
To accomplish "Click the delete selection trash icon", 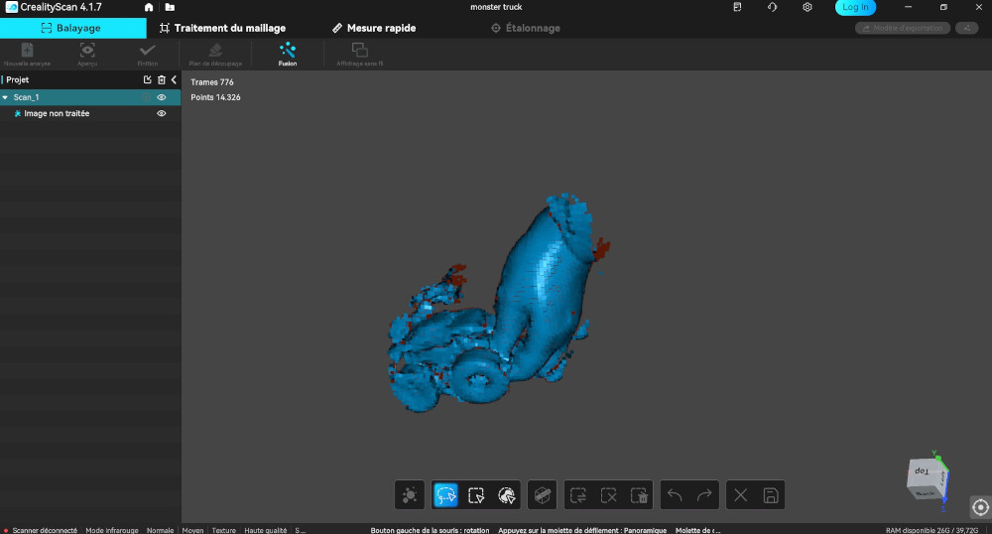I will click(x=639, y=495).
